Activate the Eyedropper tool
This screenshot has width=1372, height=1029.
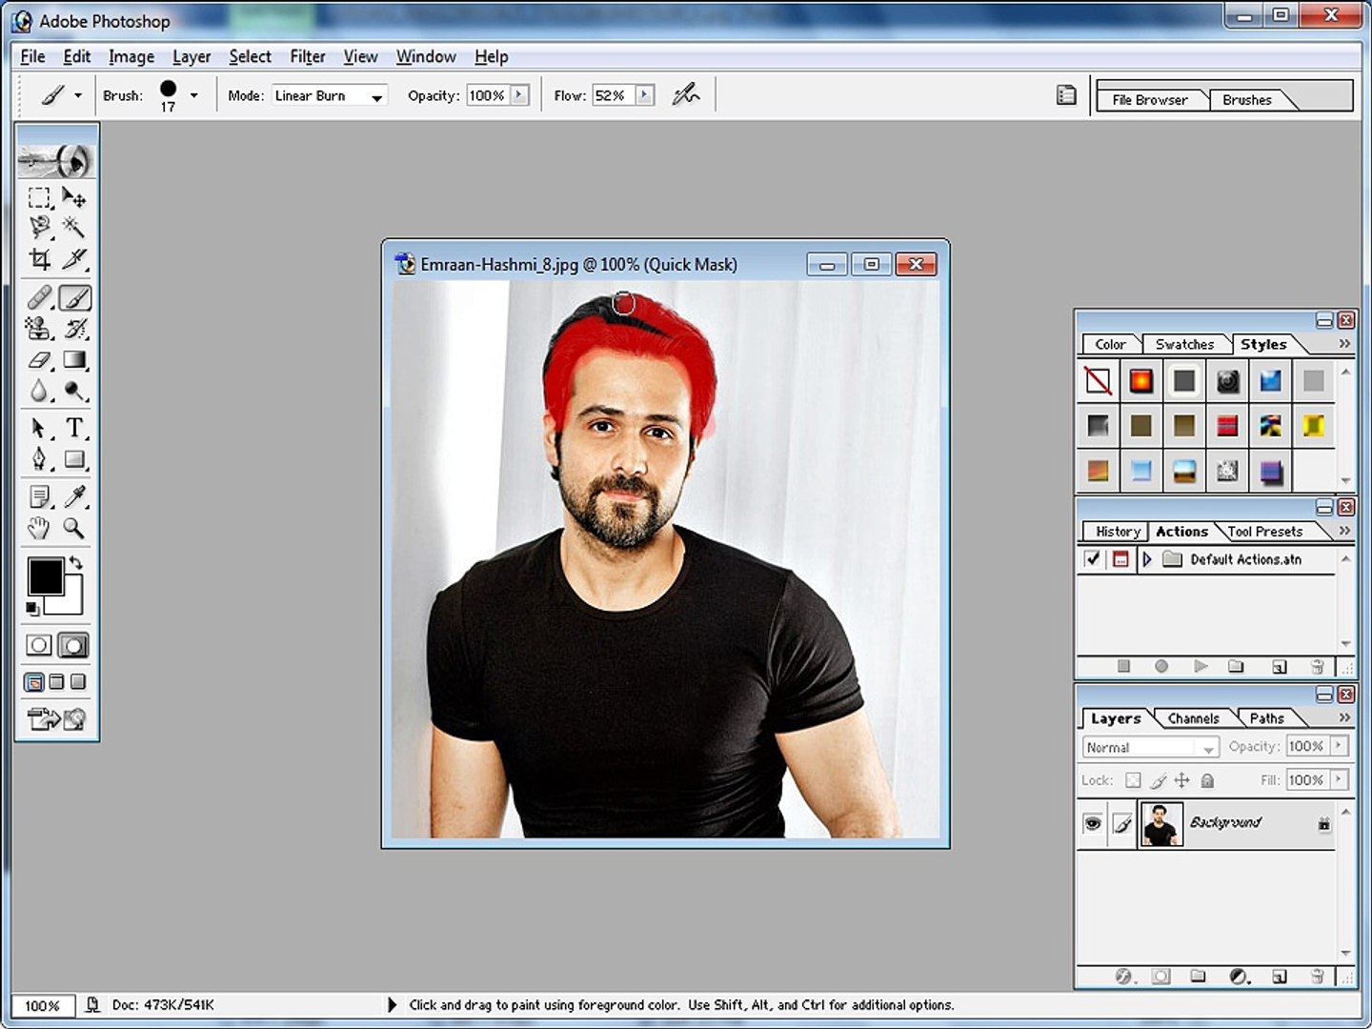tap(74, 496)
